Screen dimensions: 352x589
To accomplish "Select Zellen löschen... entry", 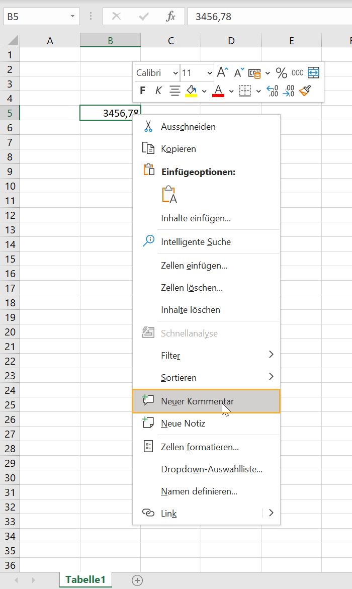I will pyautogui.click(x=206, y=288).
